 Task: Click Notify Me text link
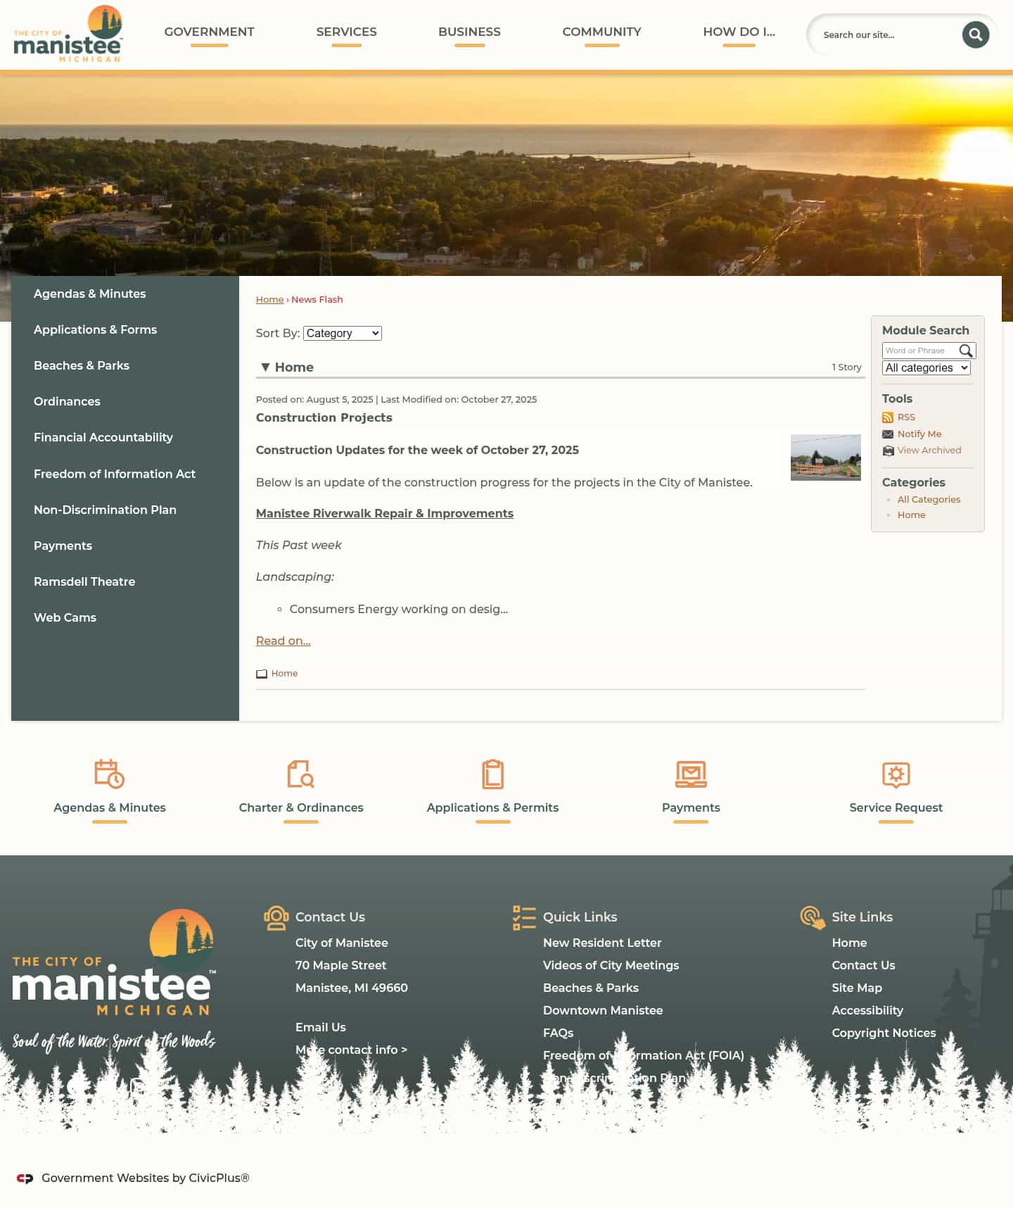(919, 434)
